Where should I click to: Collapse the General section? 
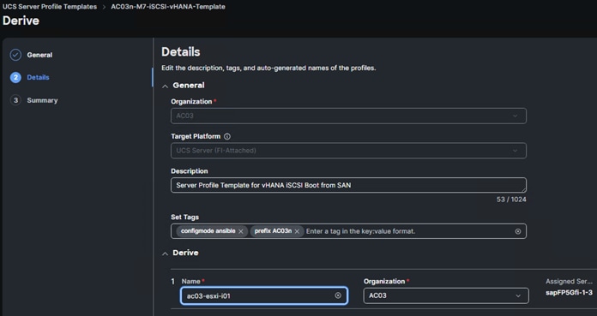pyautogui.click(x=165, y=86)
